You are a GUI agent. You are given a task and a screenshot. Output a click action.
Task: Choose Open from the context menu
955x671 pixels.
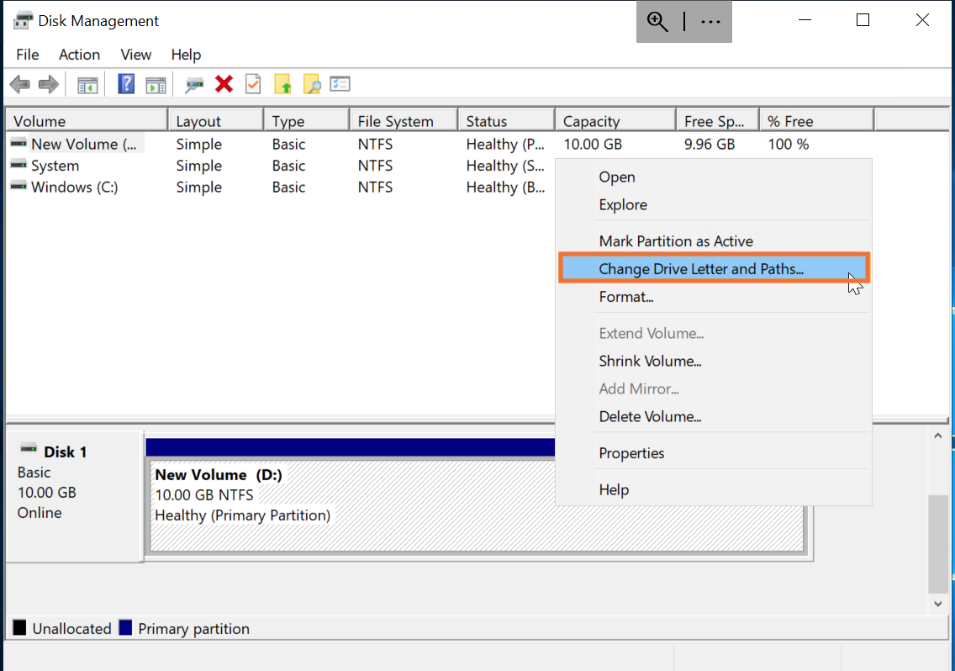(714, 177)
